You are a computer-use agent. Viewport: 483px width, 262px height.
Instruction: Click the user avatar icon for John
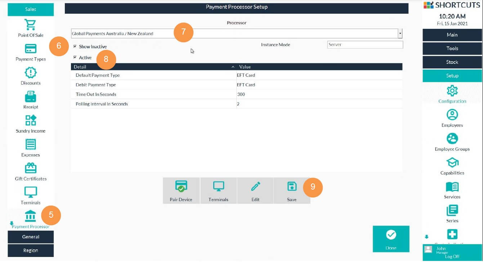428,249
